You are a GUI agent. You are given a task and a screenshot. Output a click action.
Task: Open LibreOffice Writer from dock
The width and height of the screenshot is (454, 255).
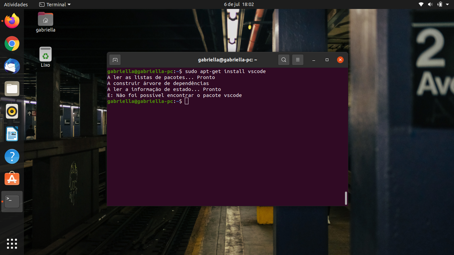point(12,134)
